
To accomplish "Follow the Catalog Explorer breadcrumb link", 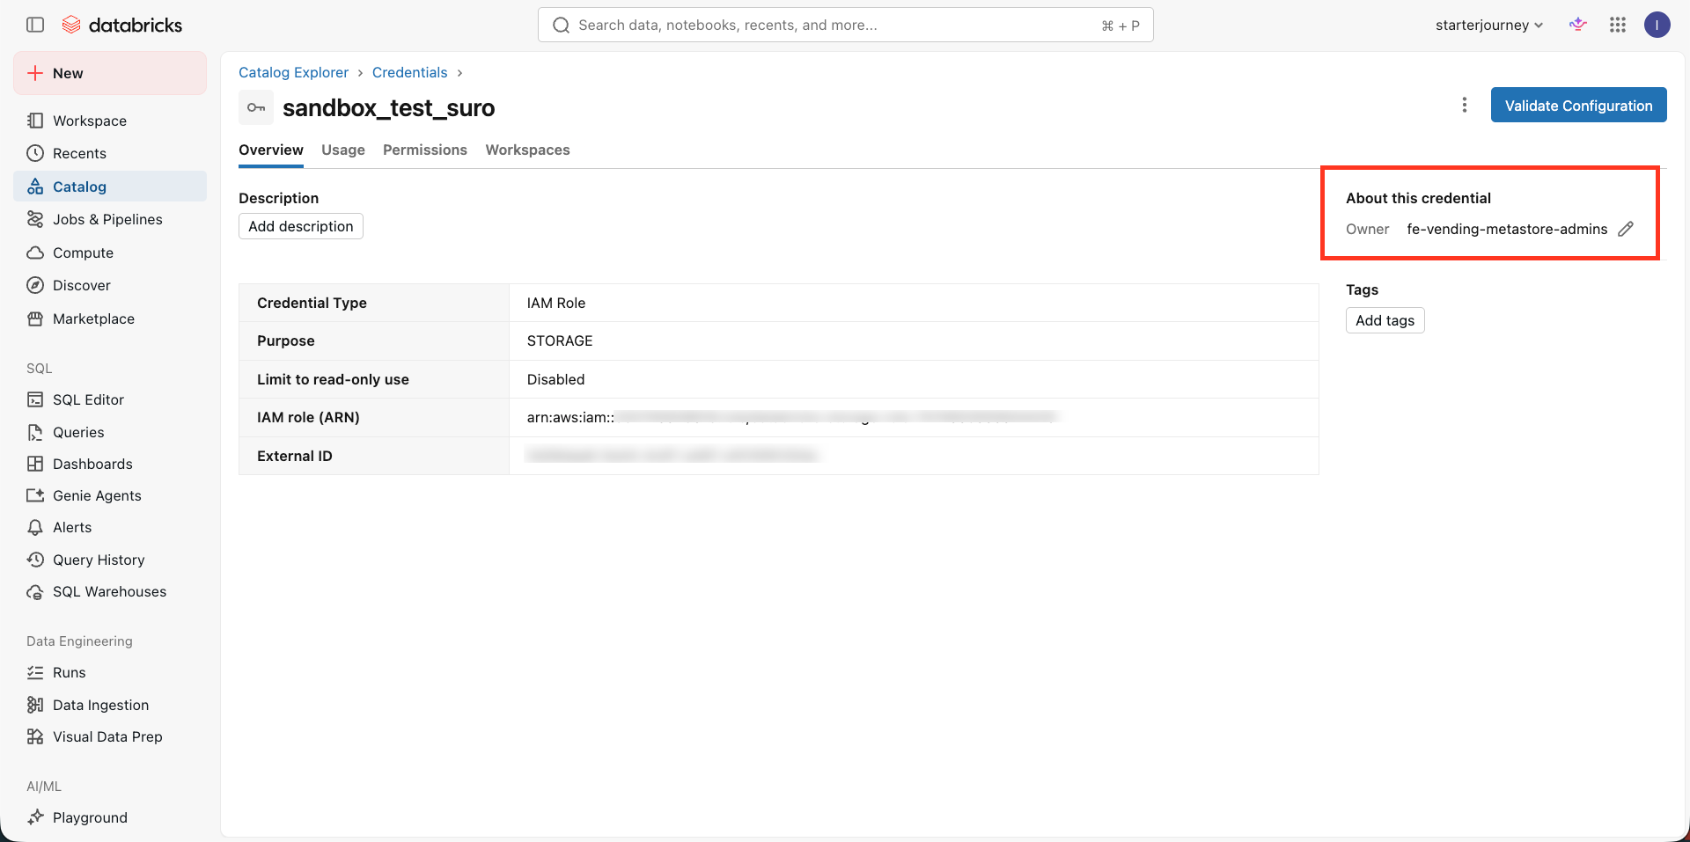I will tap(293, 72).
